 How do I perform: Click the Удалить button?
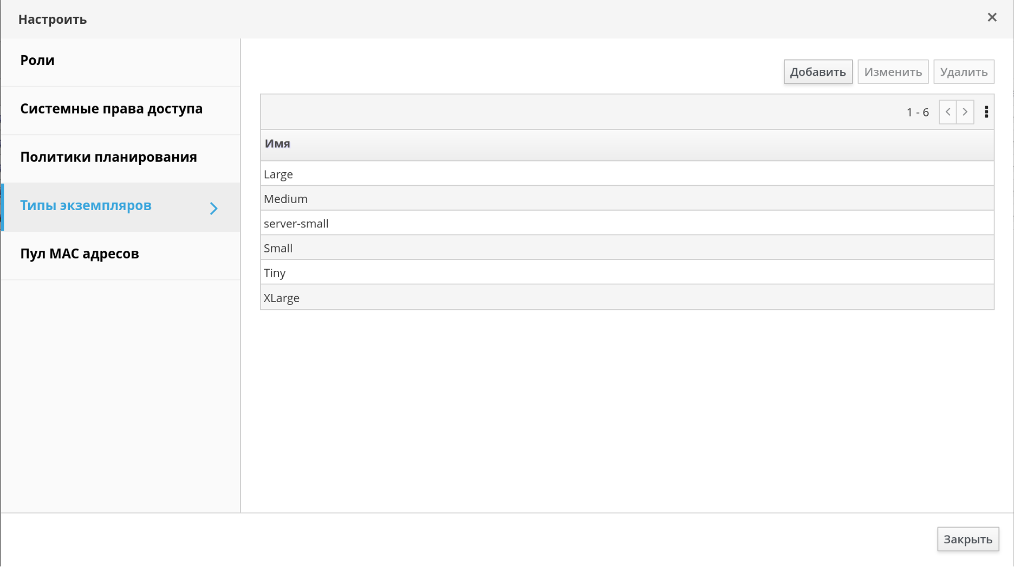click(x=963, y=72)
